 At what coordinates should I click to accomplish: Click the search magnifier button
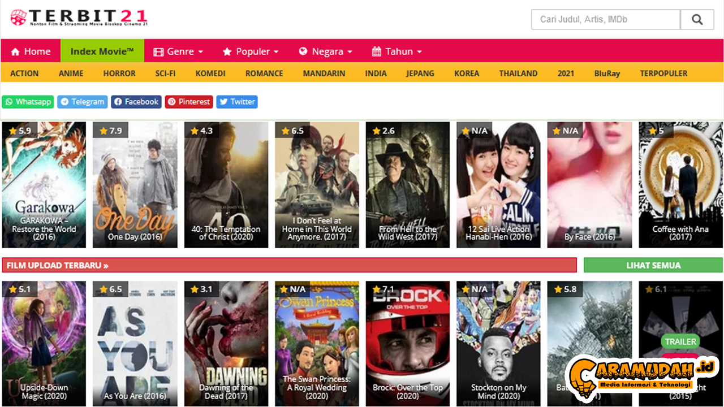click(x=697, y=20)
